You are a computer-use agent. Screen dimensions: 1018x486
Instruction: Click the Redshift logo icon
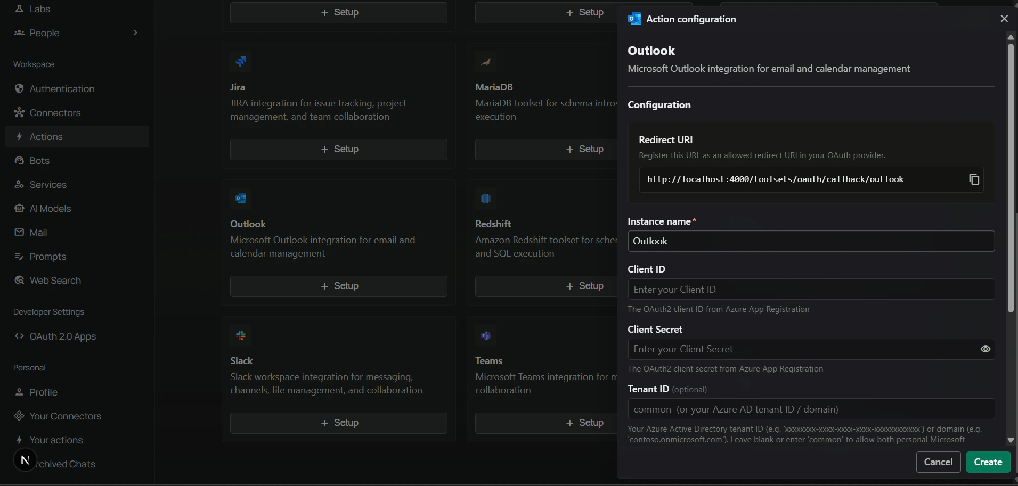[486, 199]
